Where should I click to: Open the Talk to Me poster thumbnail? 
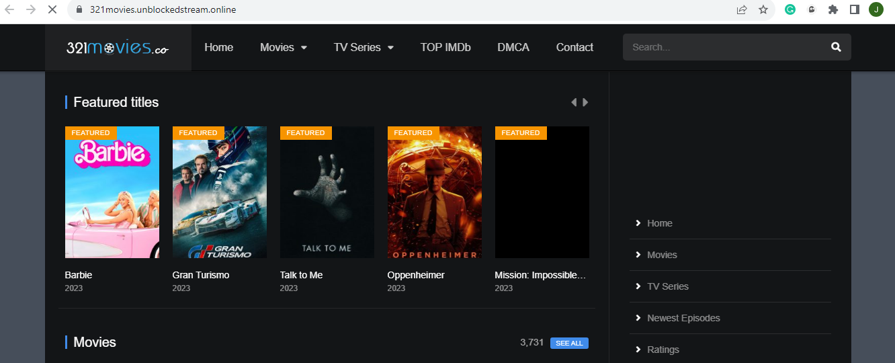(x=327, y=192)
